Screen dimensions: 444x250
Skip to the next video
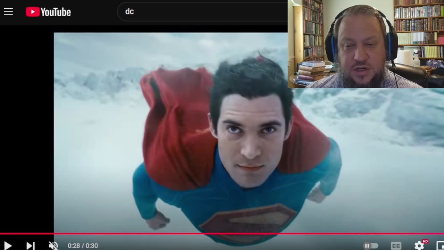[x=31, y=245]
